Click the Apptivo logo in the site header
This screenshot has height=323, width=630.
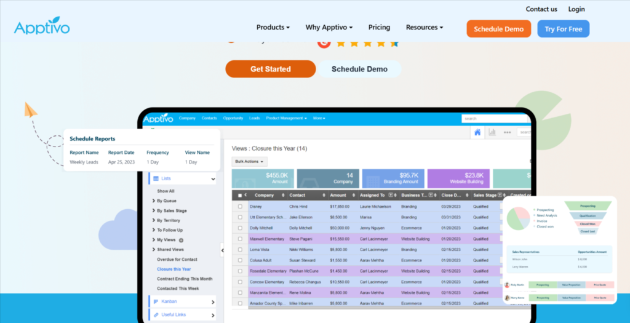point(42,26)
